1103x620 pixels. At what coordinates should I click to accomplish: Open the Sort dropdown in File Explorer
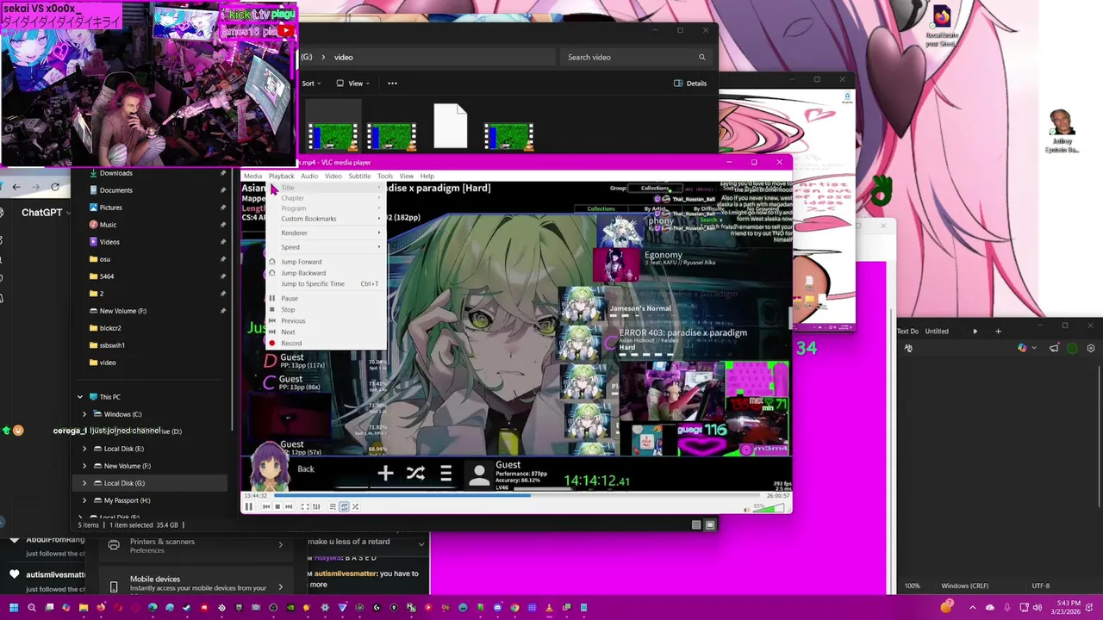point(311,84)
